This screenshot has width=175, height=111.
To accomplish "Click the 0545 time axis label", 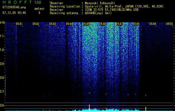I will (x=86, y=24).
